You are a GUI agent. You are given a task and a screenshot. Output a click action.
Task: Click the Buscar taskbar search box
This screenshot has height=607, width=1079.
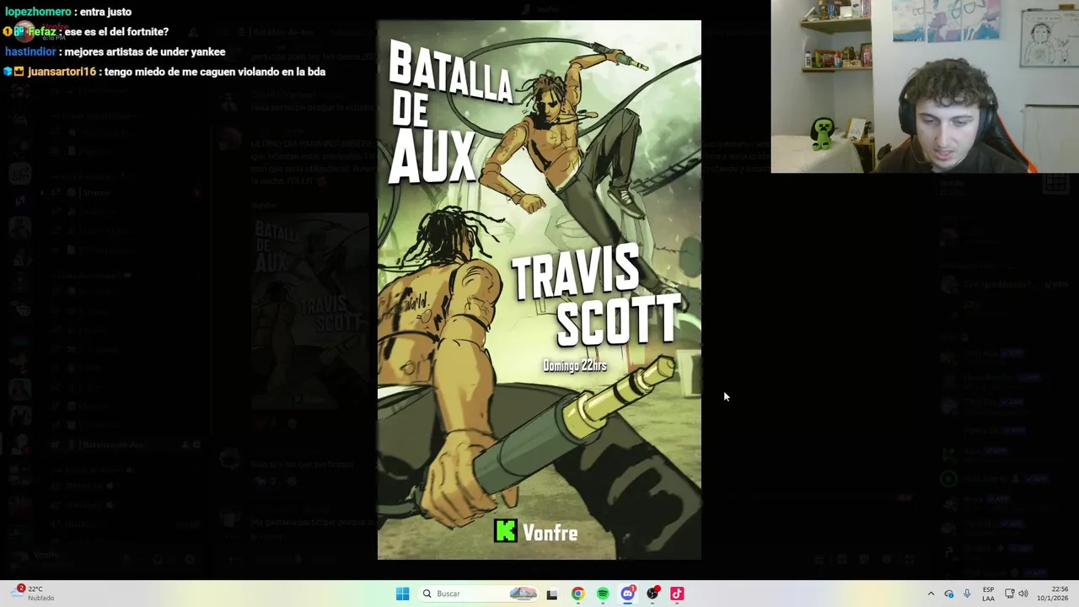(x=479, y=594)
